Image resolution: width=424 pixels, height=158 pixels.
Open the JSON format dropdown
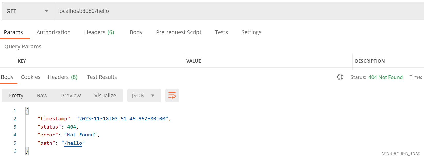click(144, 95)
